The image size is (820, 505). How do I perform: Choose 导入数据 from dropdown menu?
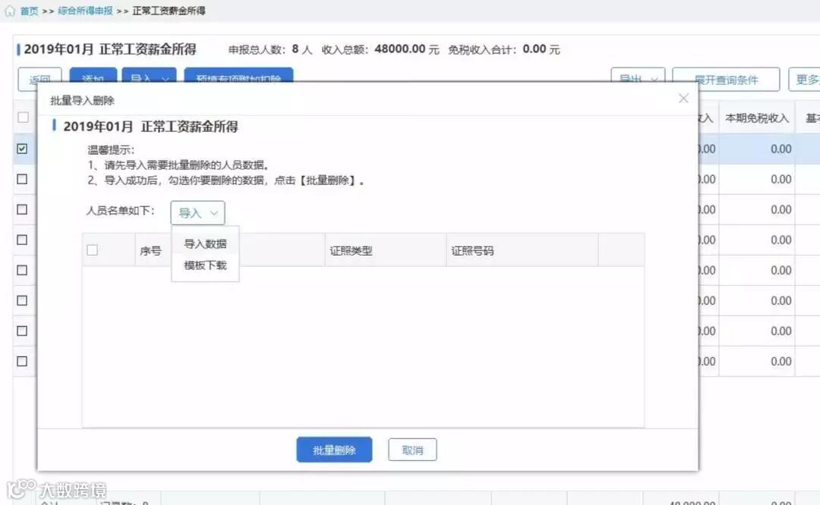click(x=205, y=244)
